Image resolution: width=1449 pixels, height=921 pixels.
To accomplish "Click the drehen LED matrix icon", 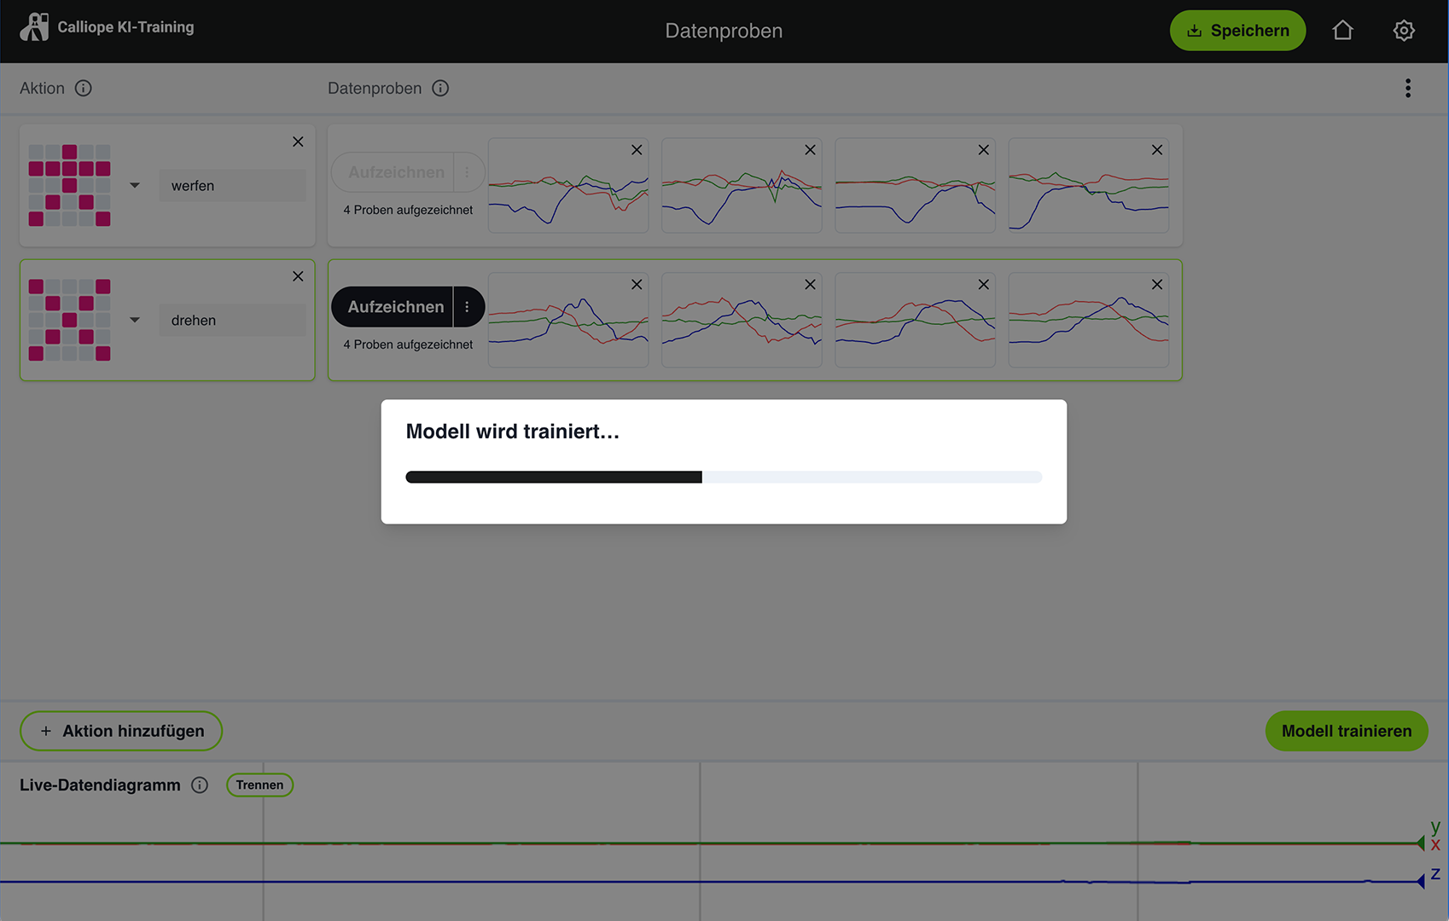I will click(x=69, y=320).
